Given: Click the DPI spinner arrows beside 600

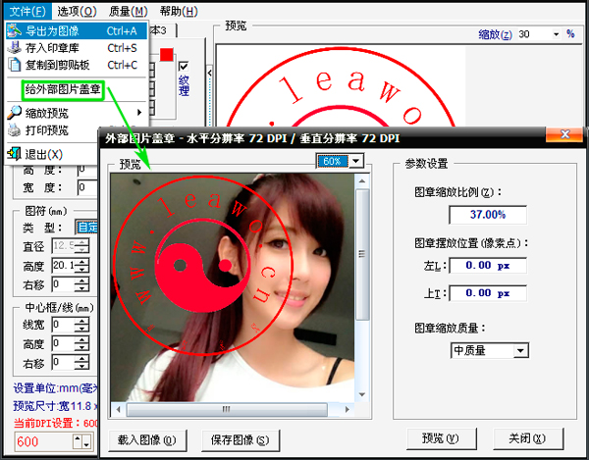Looking at the screenshot, I should point(82,441).
